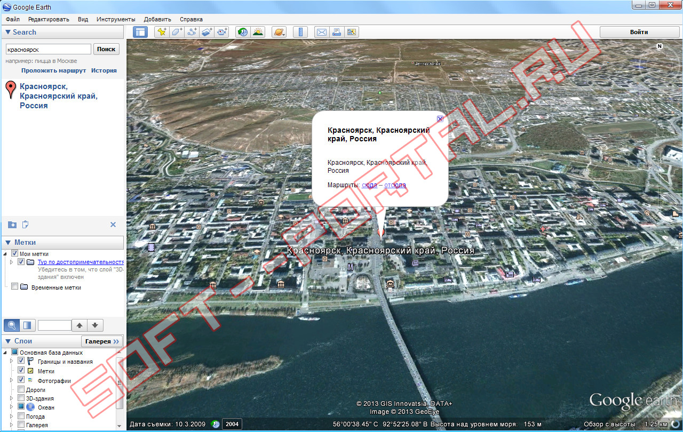This screenshot has width=683, height=432.
Task: Enable the Погода layer
Action: (21, 416)
